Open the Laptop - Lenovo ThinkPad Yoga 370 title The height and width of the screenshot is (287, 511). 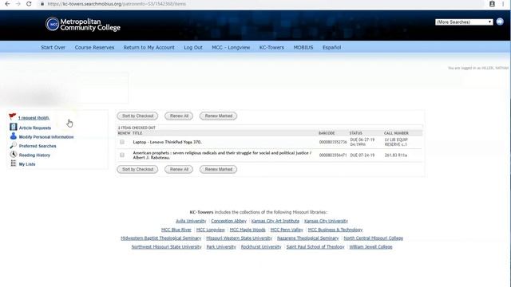tap(167, 142)
